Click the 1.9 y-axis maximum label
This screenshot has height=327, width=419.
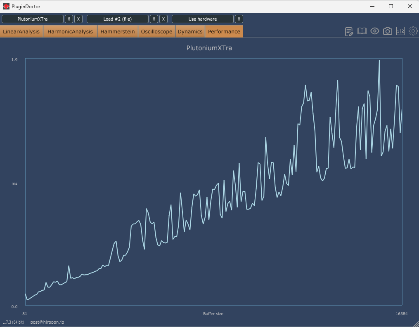pyautogui.click(x=14, y=59)
